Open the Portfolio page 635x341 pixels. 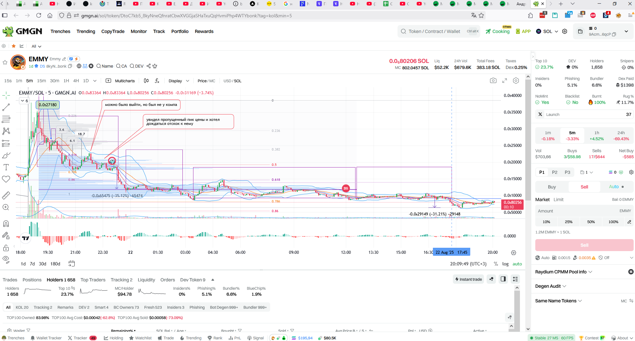tap(180, 31)
